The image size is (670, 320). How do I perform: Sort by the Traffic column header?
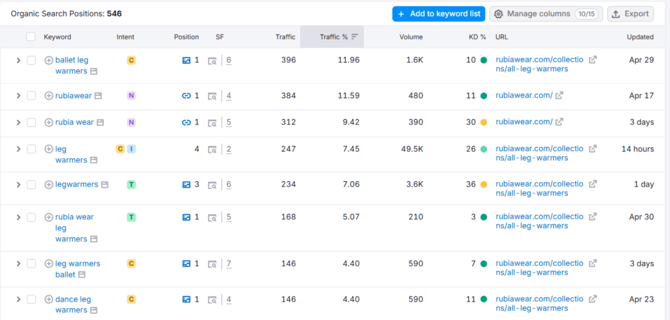(x=285, y=37)
